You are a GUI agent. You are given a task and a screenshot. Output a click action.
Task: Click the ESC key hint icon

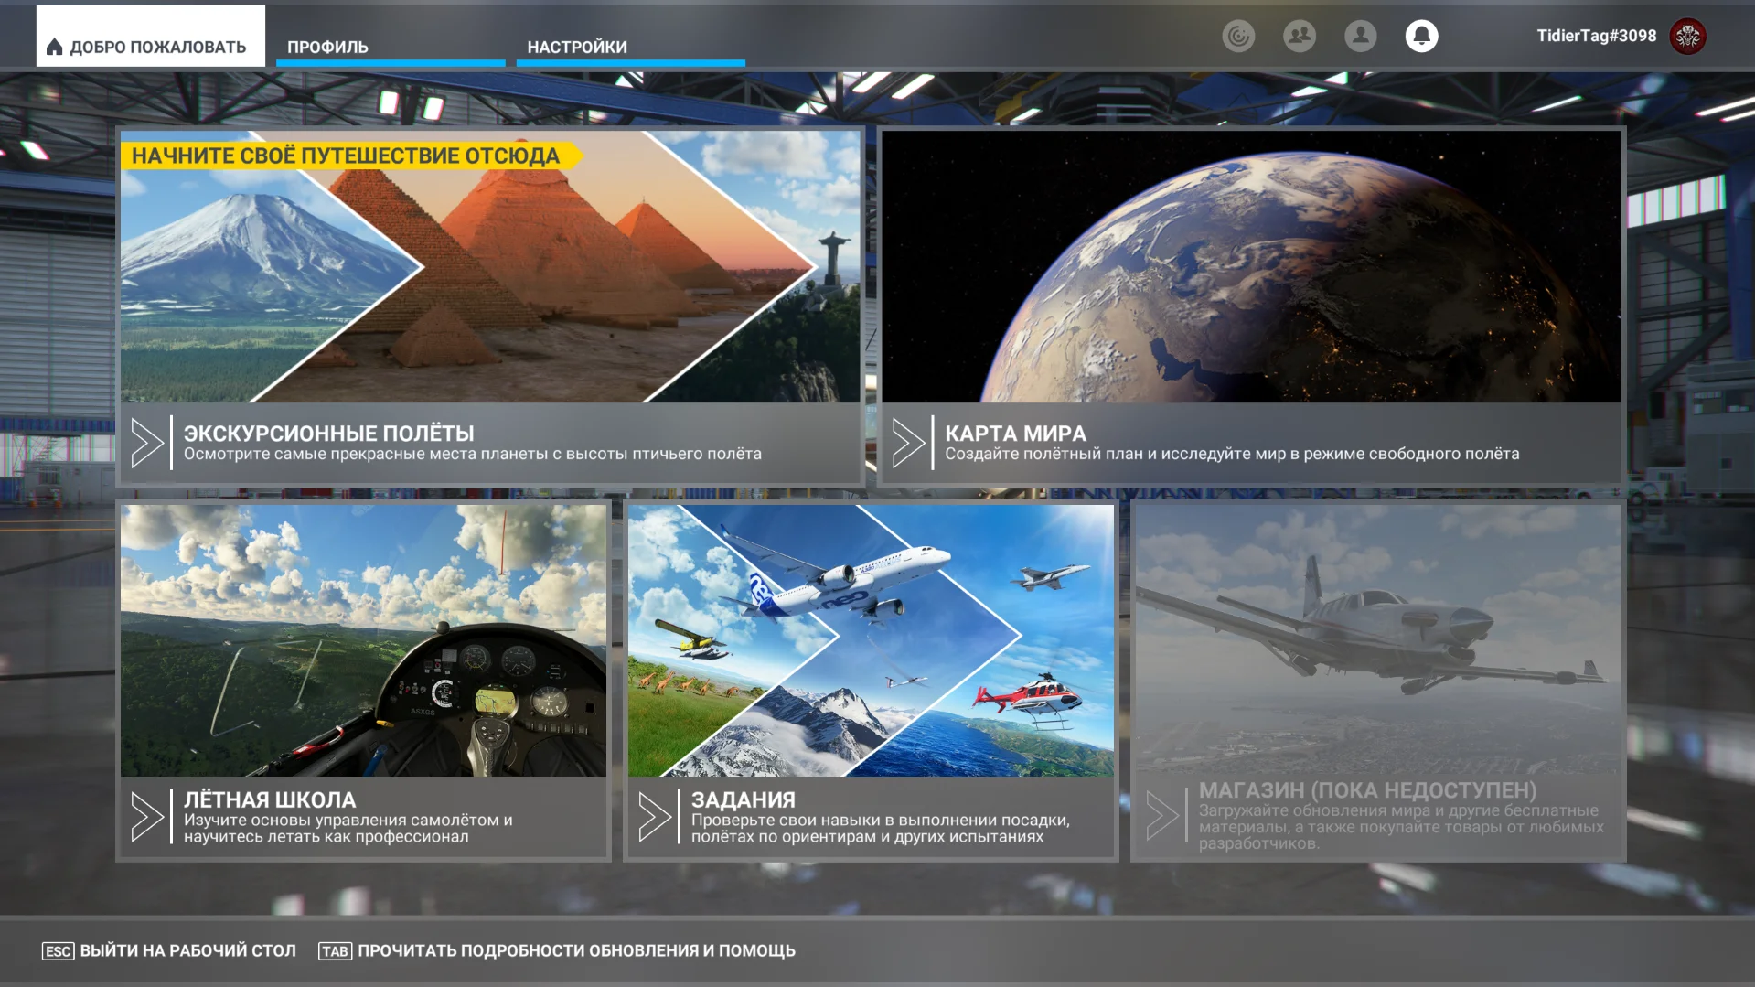(59, 951)
